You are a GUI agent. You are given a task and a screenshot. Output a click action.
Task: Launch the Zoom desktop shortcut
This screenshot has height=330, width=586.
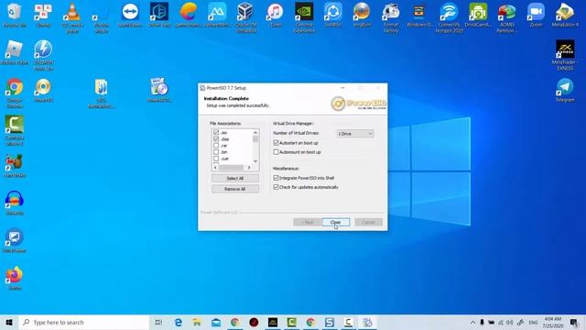(x=536, y=15)
